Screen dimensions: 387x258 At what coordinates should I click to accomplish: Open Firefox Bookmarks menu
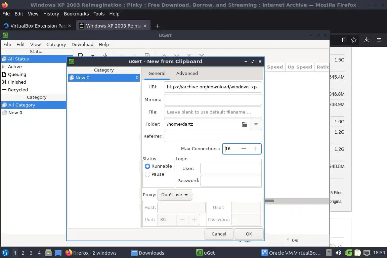(76, 14)
